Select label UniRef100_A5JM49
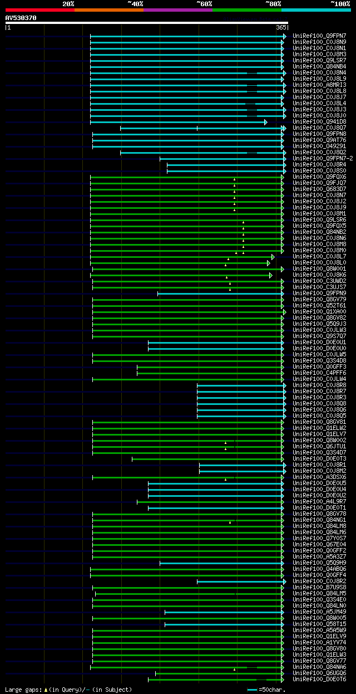356x694 pixels. (319, 612)
